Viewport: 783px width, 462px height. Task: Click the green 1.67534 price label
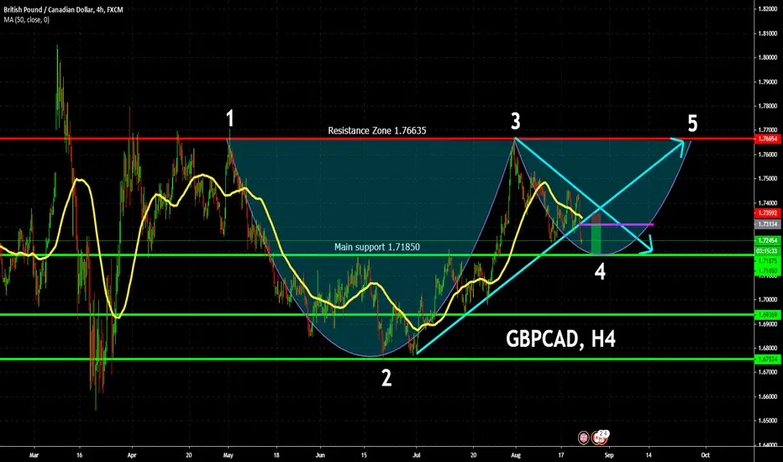768,360
